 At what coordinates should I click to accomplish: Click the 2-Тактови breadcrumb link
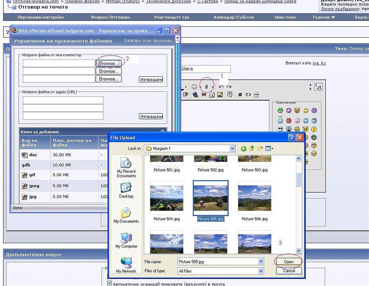pos(207,1)
